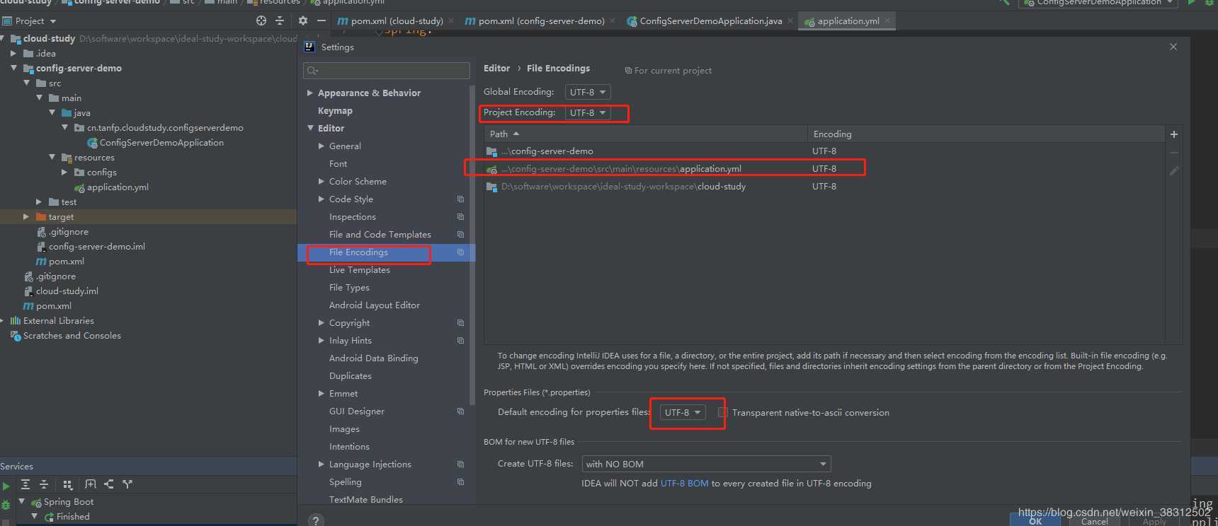Click the debug bug icon in Services panel
Viewport: 1218px width, 526px height.
coord(6,504)
